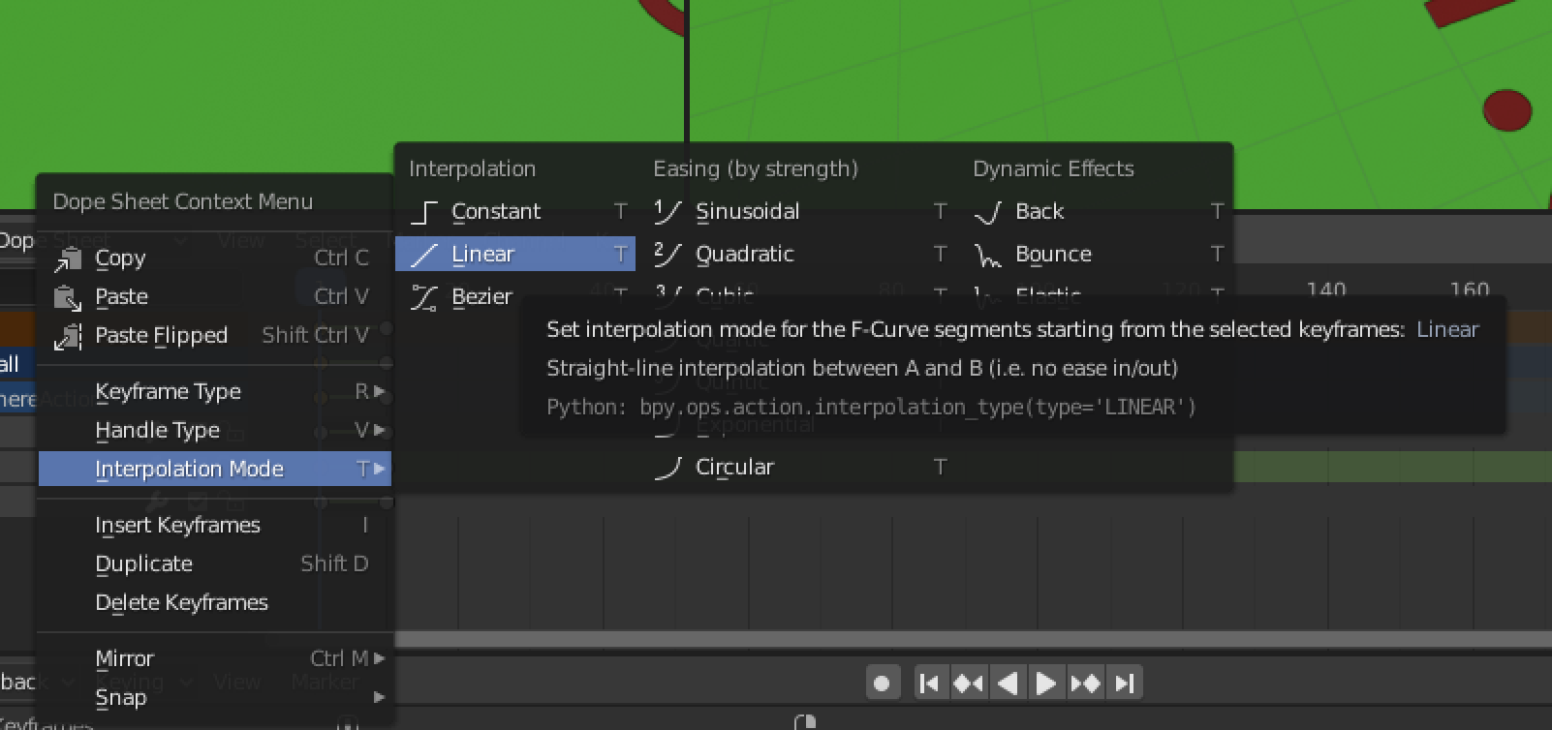Open Interpolation Mode submenu
Image resolution: width=1552 pixels, height=730 pixels.
pos(214,469)
